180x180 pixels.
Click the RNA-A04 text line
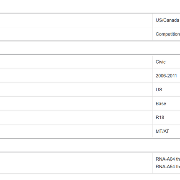tap(168, 159)
